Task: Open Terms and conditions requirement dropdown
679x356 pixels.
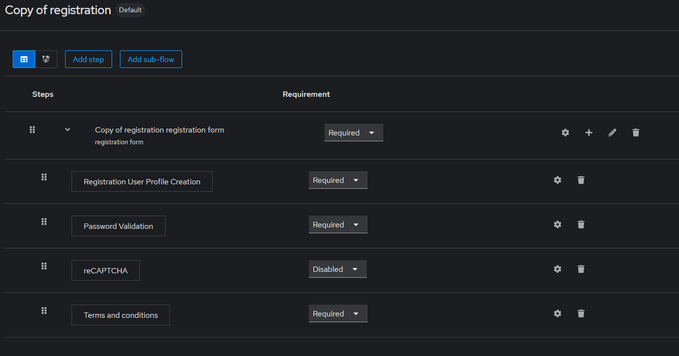Action: pyautogui.click(x=338, y=313)
